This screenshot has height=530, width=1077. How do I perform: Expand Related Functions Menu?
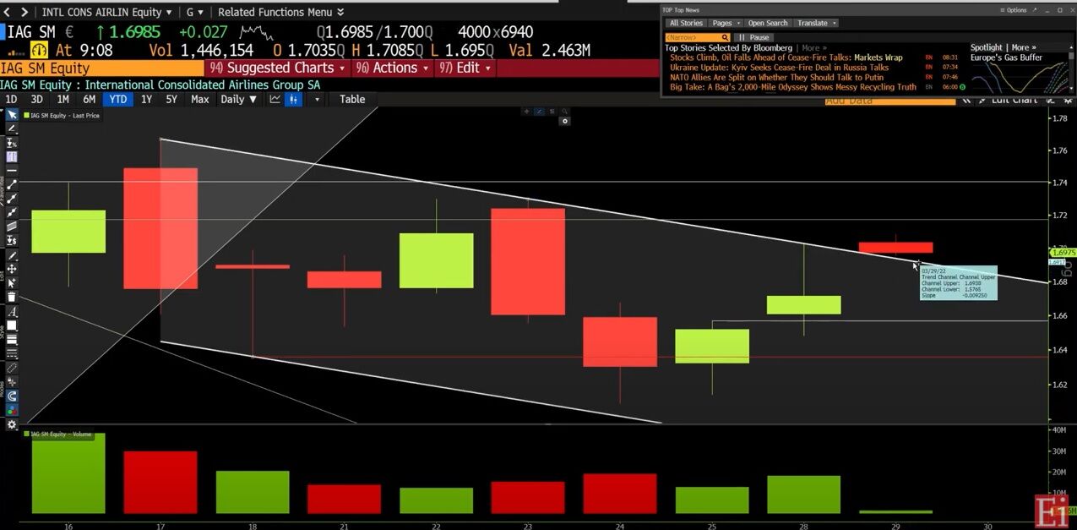point(280,12)
